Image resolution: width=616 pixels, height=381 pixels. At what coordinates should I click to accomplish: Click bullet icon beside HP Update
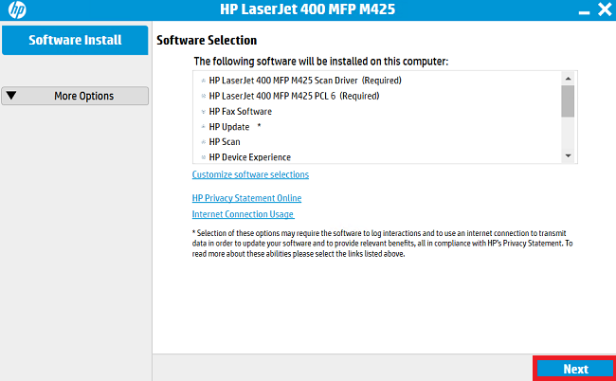(204, 127)
